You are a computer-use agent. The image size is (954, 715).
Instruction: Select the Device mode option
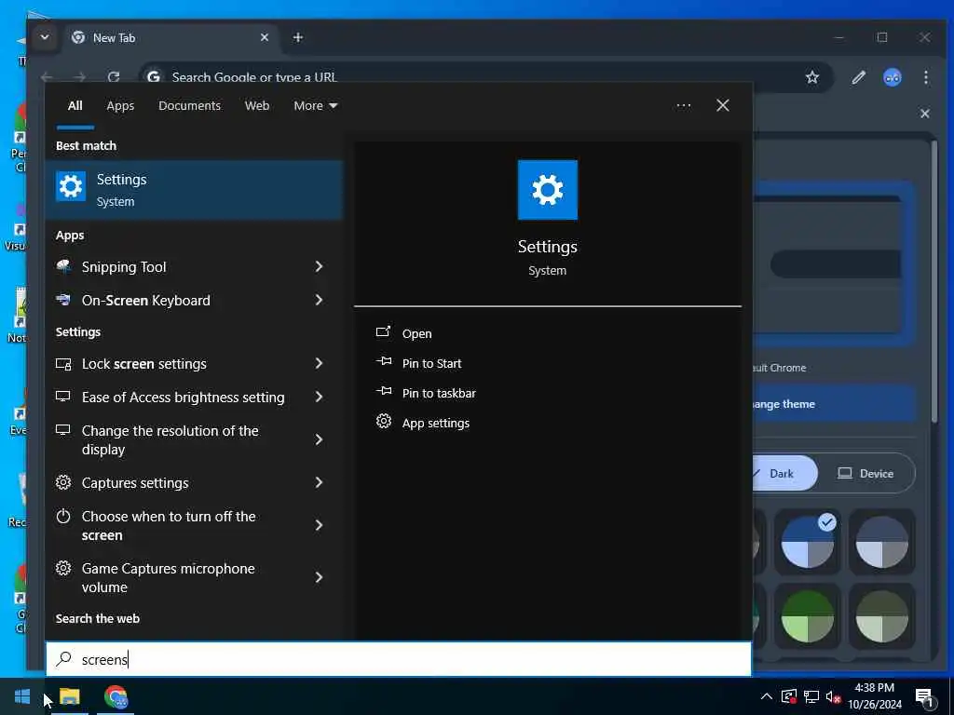(865, 473)
